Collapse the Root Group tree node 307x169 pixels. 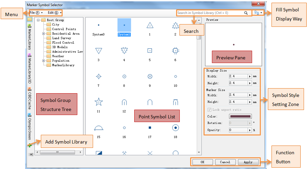point(39,20)
